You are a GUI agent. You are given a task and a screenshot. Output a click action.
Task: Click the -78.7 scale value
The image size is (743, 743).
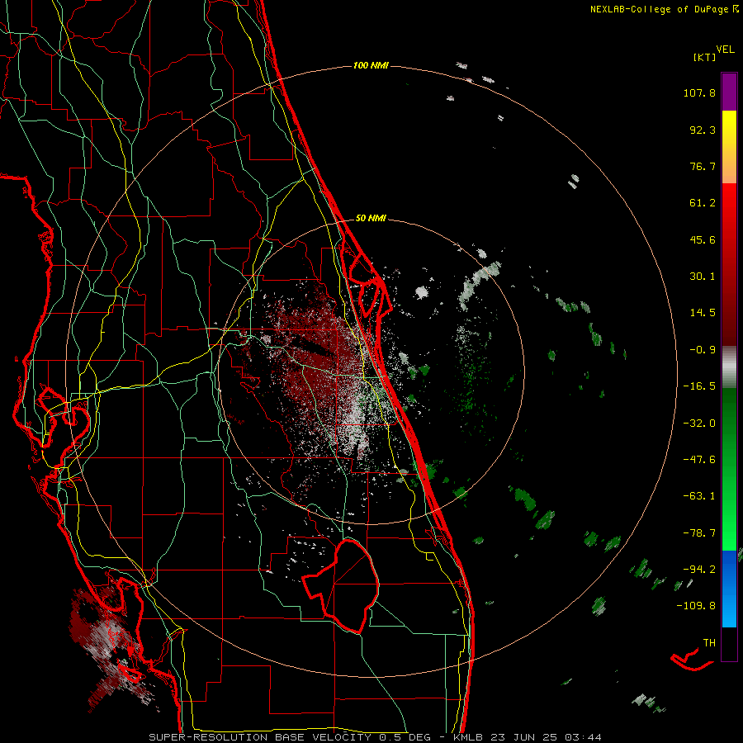[x=699, y=533]
